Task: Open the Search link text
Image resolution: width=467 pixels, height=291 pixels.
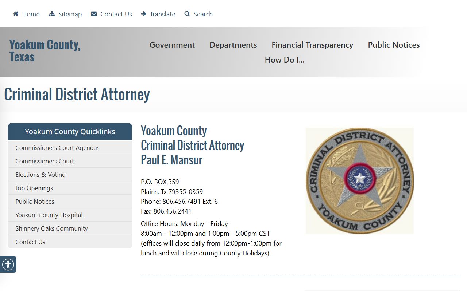Action: coord(203,14)
